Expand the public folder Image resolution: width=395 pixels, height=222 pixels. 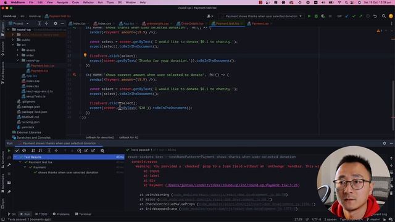13,39
